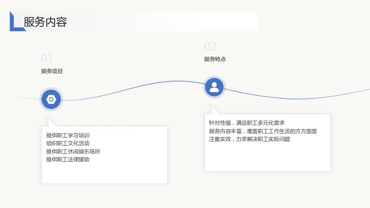Screen dimensions: 370x208
Task: Select the line 组织职工文化活动
Action: click(x=68, y=143)
